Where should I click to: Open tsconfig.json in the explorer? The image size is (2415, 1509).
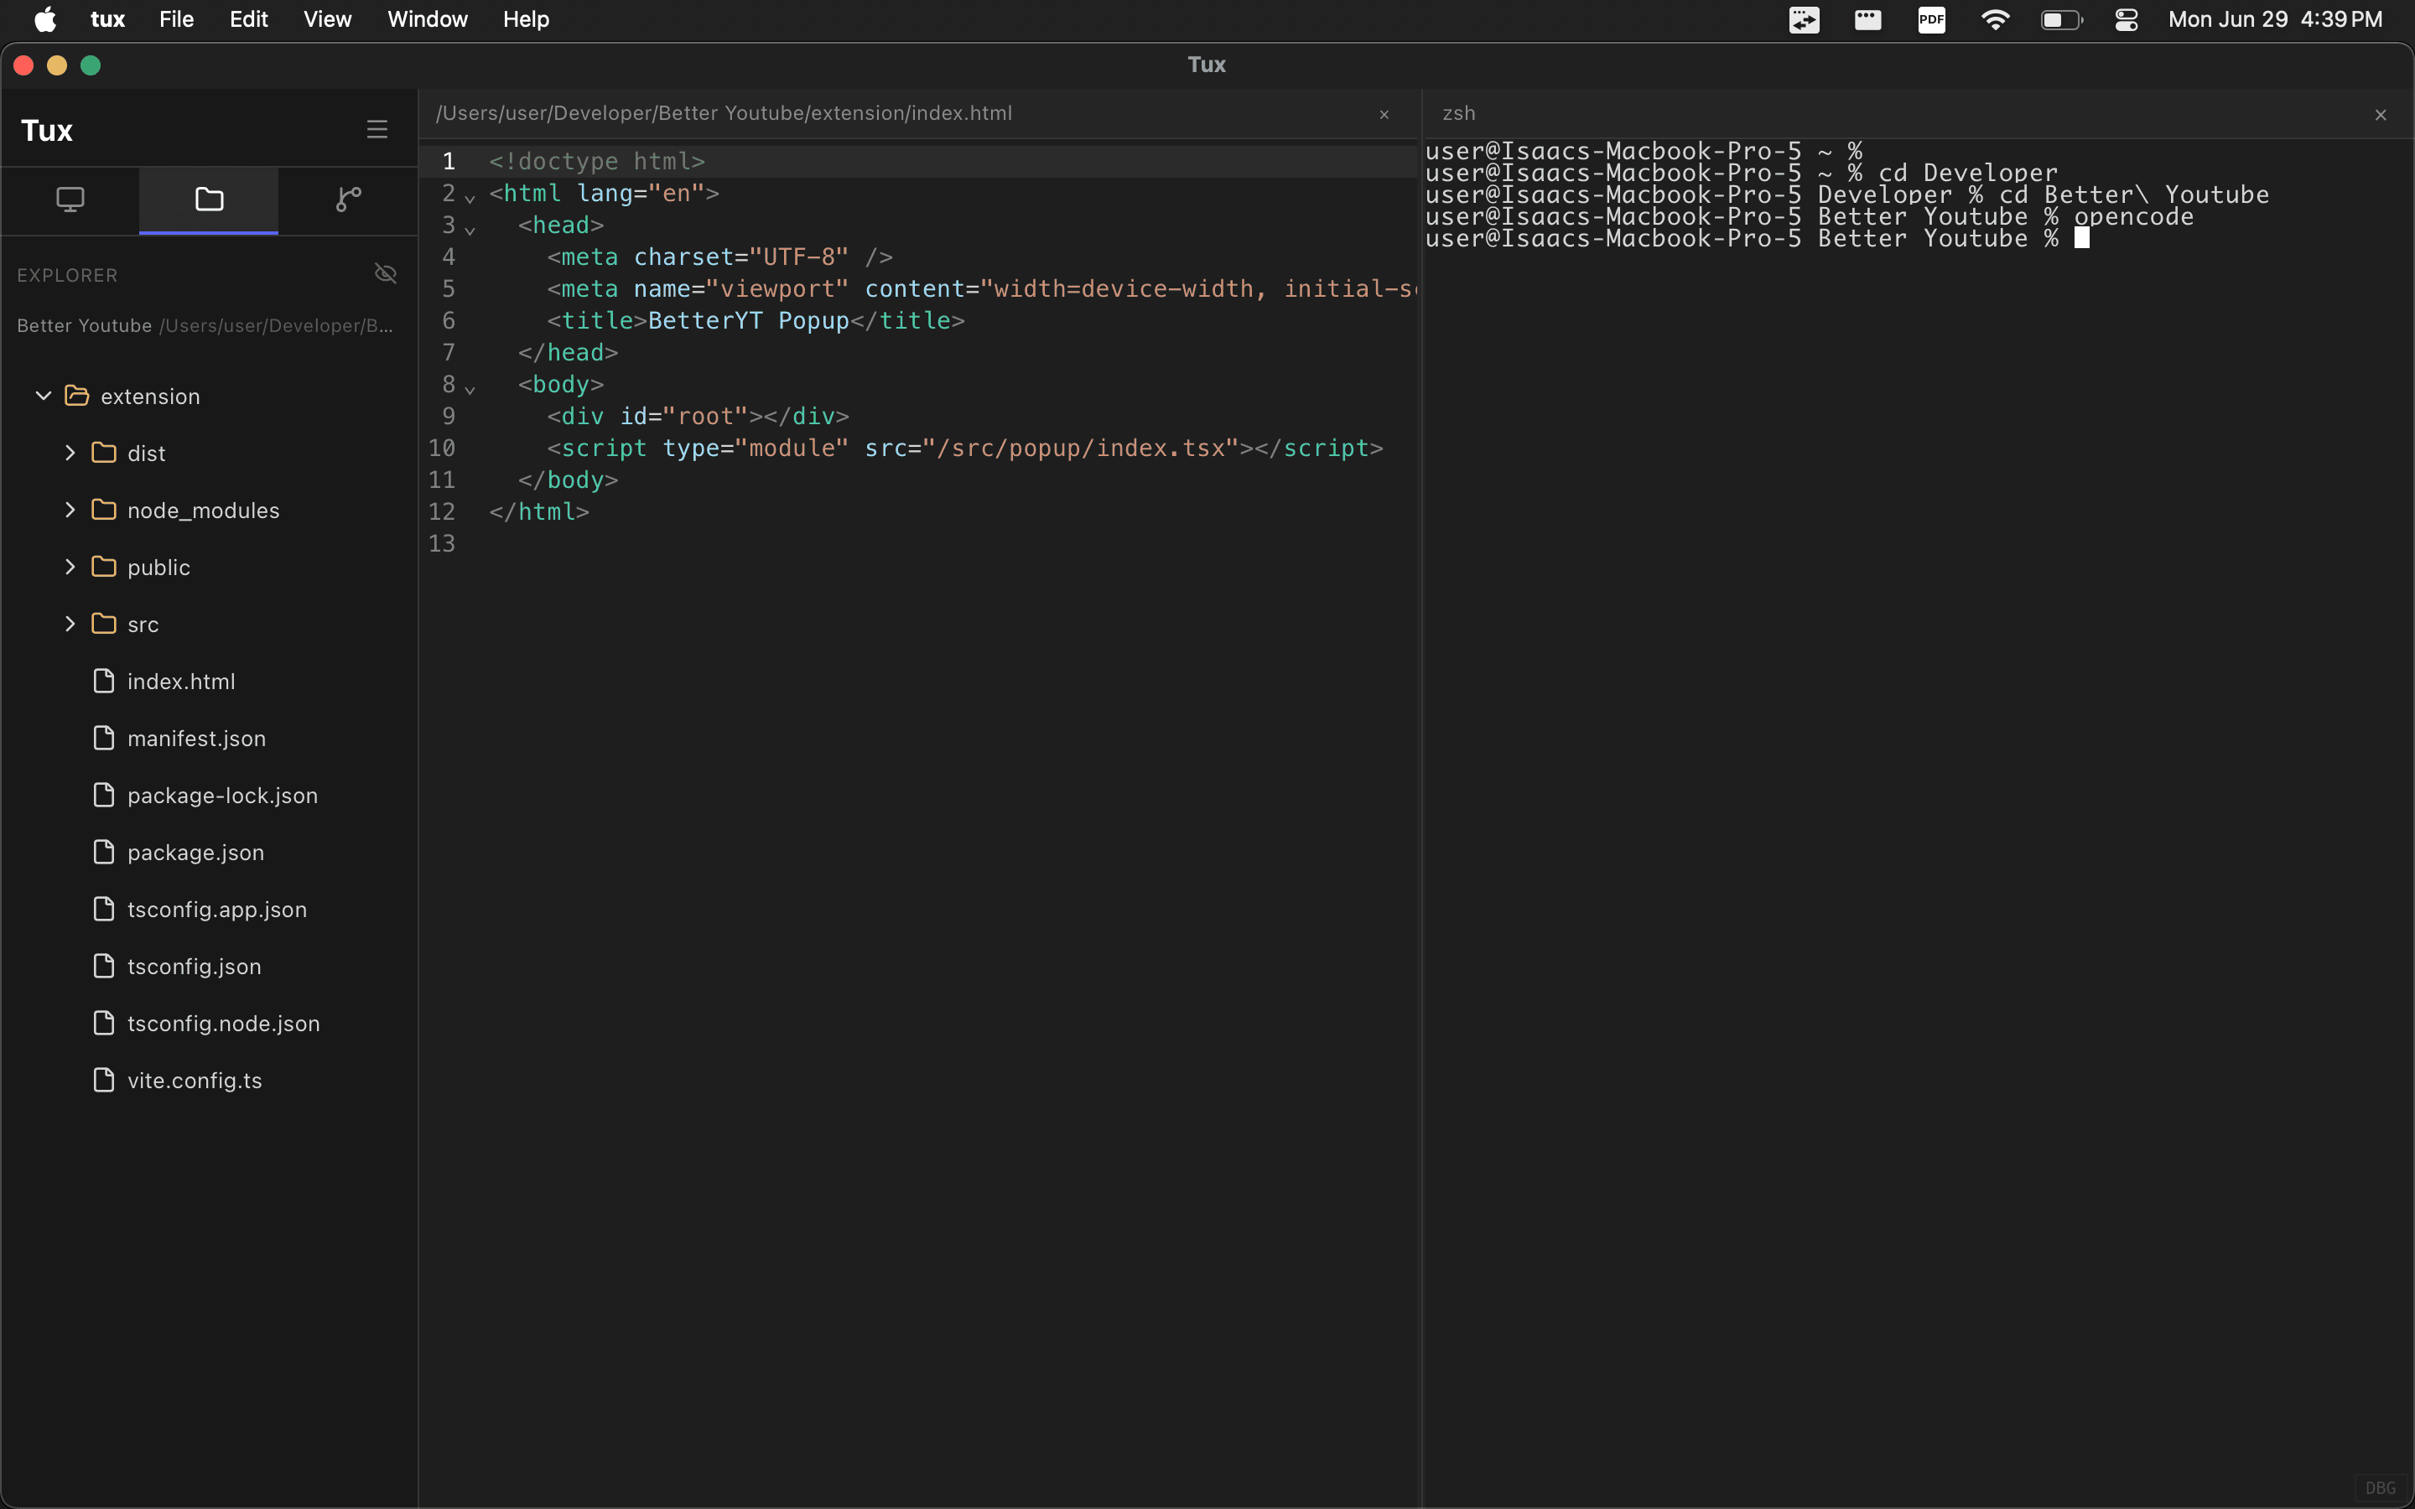point(195,966)
